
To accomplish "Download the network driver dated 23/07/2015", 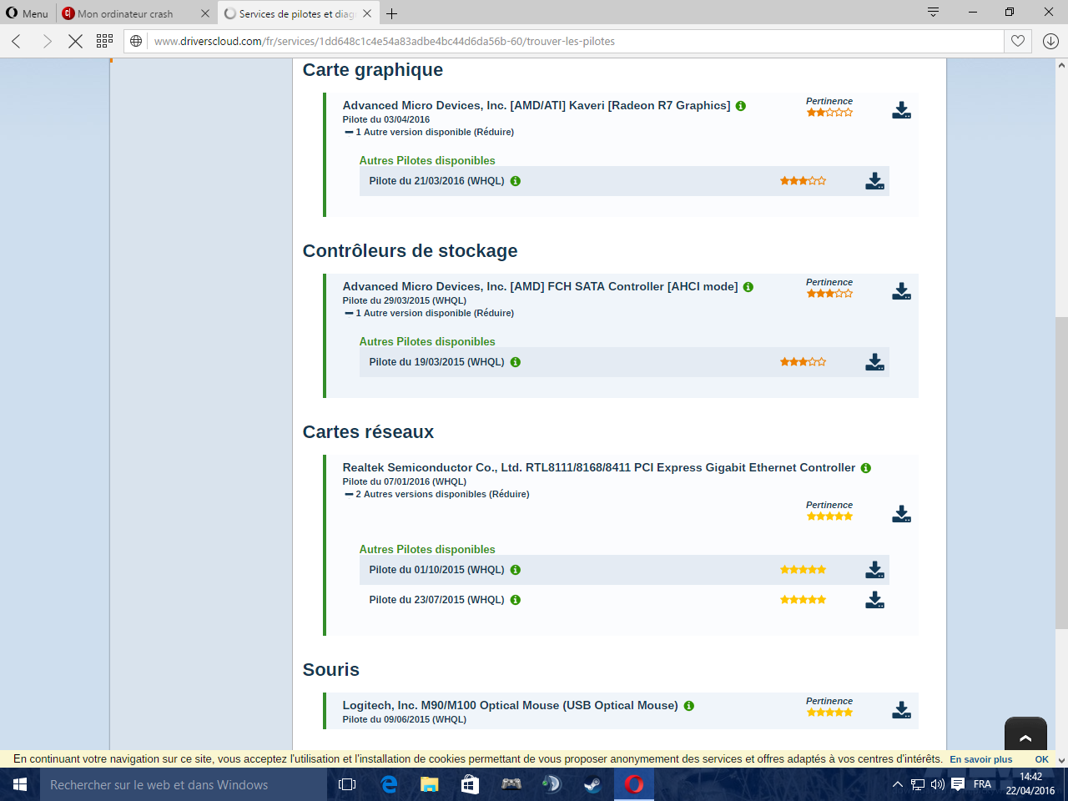I will click(x=874, y=600).
